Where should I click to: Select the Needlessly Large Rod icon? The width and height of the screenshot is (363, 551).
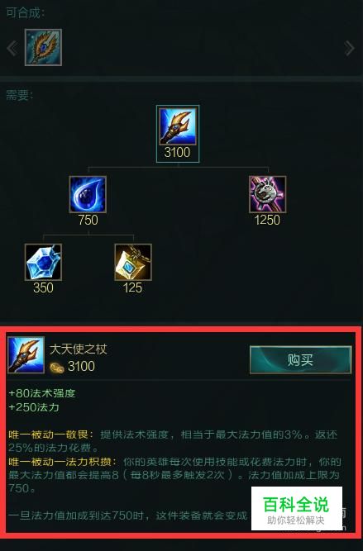pos(267,194)
